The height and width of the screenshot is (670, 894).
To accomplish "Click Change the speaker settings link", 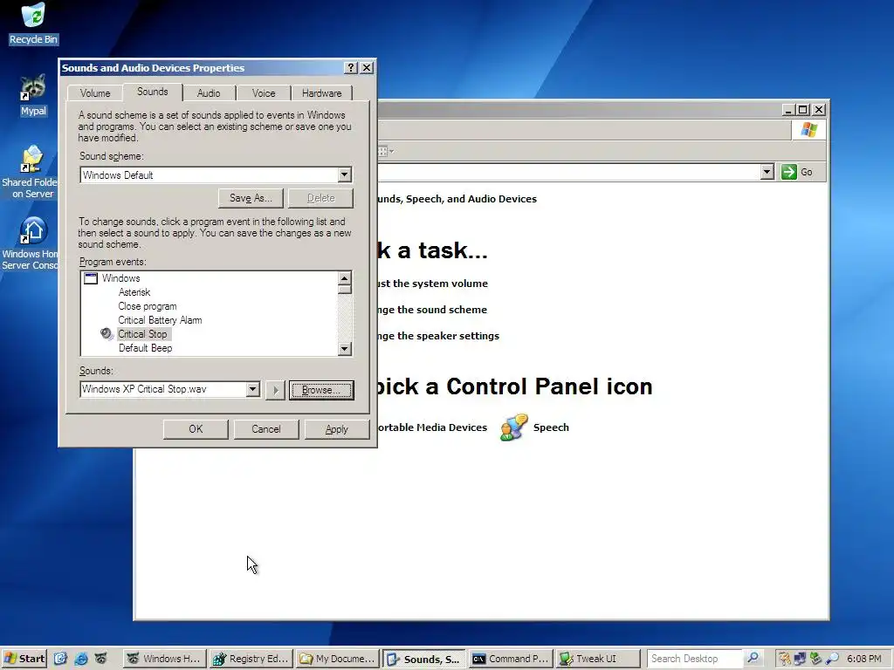I will pos(437,336).
